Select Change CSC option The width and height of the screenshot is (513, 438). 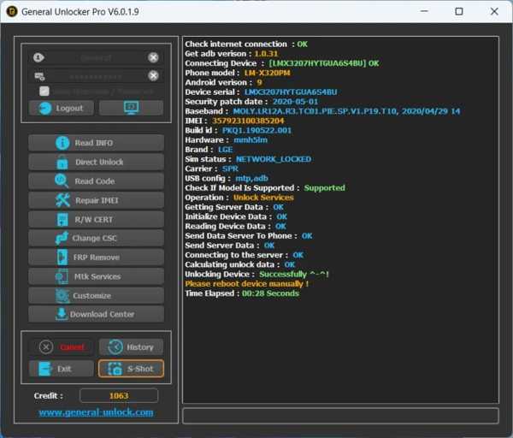point(96,238)
